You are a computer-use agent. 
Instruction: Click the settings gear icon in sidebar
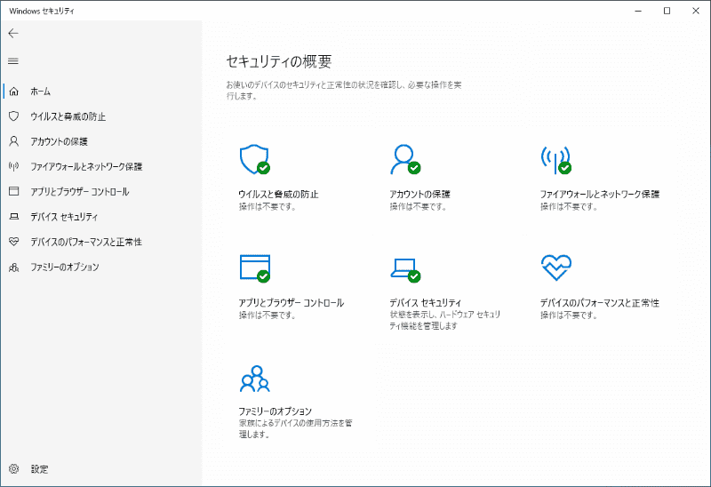(x=13, y=468)
